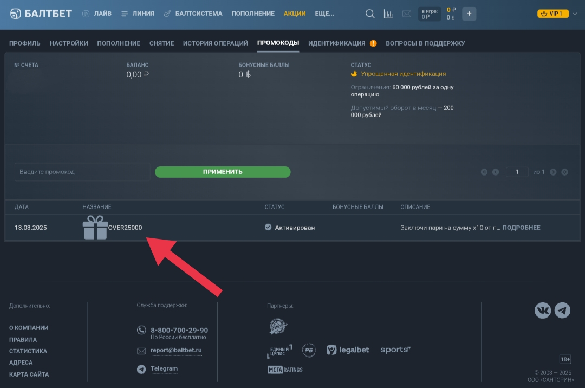Click the report@baltbet.ru email link
This screenshot has height=388, width=585.
pyautogui.click(x=176, y=350)
